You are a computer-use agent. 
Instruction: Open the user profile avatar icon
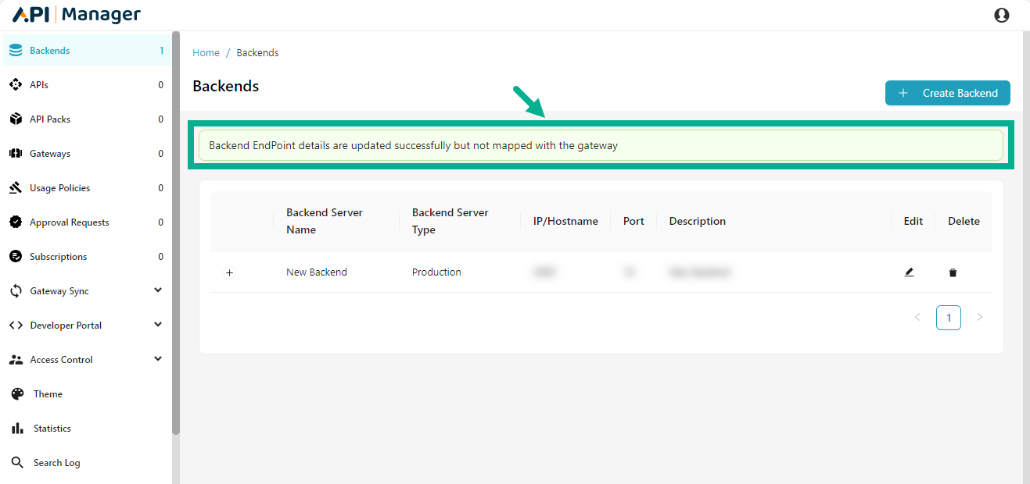1002,14
